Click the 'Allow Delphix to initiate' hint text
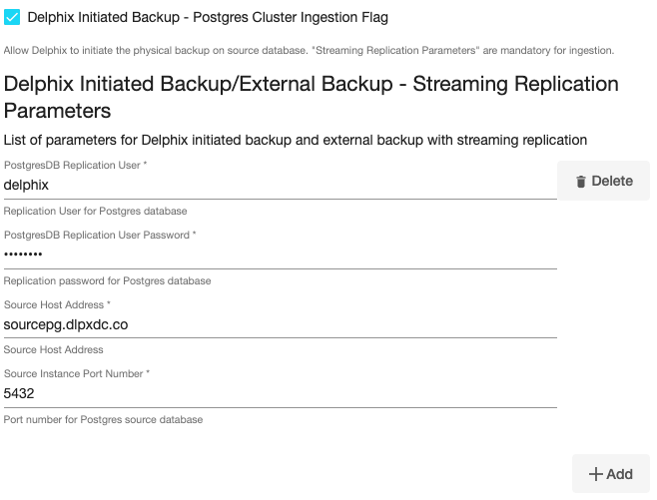 pyautogui.click(x=309, y=50)
